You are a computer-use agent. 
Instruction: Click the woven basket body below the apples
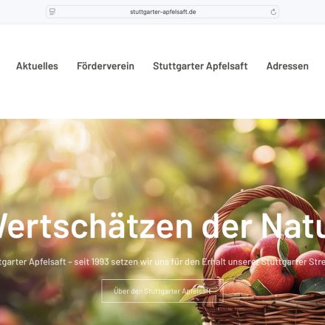261,309
